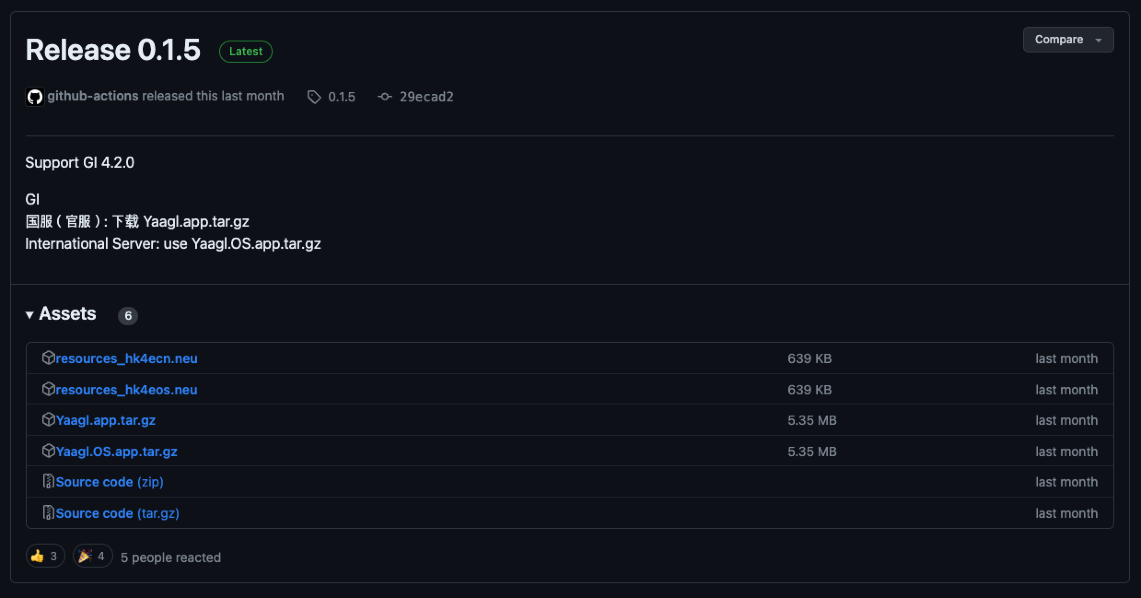The width and height of the screenshot is (1141, 598).
Task: Click the green Latest badge
Action: pyautogui.click(x=245, y=51)
